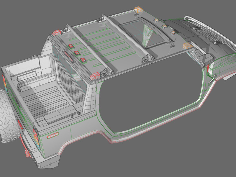236x177 pixels.
Task: Click the spare tire on the tailgate
Action: click(x=7, y=118)
